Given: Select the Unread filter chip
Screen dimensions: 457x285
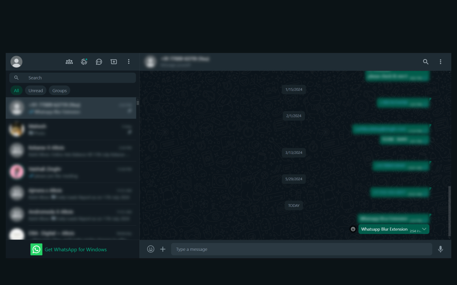Looking at the screenshot, I should pyautogui.click(x=36, y=90).
